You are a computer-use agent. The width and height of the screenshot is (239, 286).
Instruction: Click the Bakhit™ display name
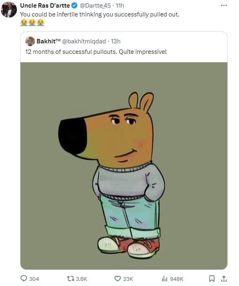point(49,41)
